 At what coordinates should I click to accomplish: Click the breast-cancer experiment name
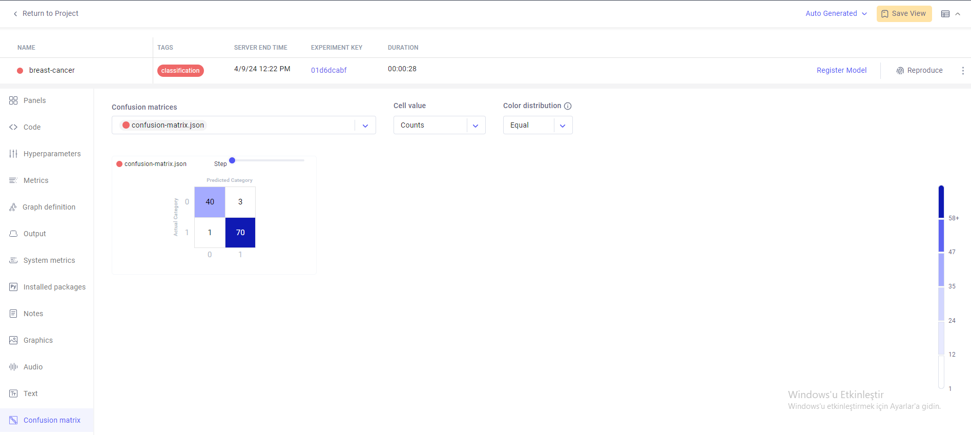tap(52, 71)
